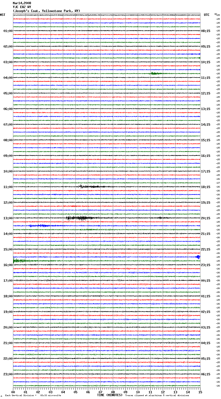
Task: Click the 14:15 UTC time label
Action: pyautogui.click(x=206, y=125)
